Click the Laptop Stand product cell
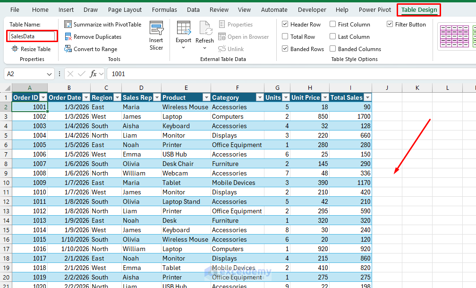This screenshot has height=288, width=476. tap(186, 201)
